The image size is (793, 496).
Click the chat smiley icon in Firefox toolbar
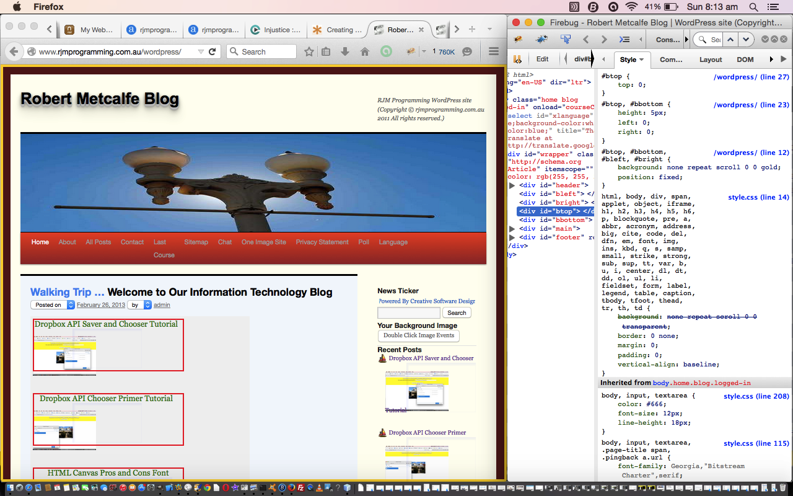467,51
